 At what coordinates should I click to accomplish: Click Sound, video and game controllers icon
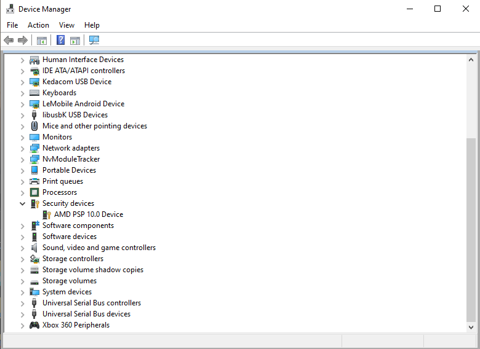coord(34,248)
